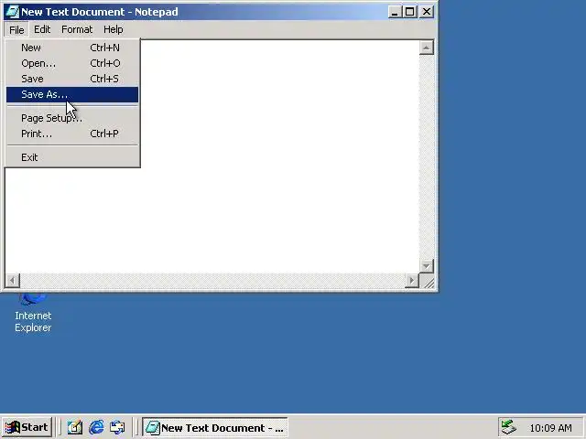Select Exit to close Notepad
Screen dimensions: 586x439
72,157
